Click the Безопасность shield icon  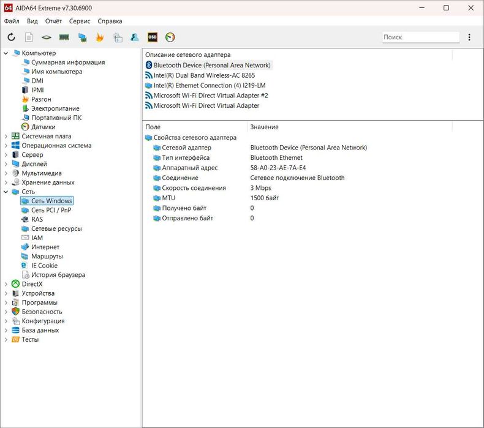coord(15,312)
